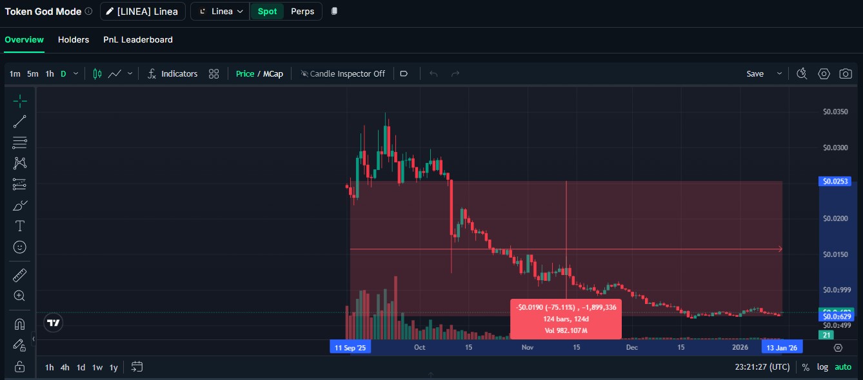The height and width of the screenshot is (380, 863).
Task: Select the D daily timeframe
Action: (63, 74)
